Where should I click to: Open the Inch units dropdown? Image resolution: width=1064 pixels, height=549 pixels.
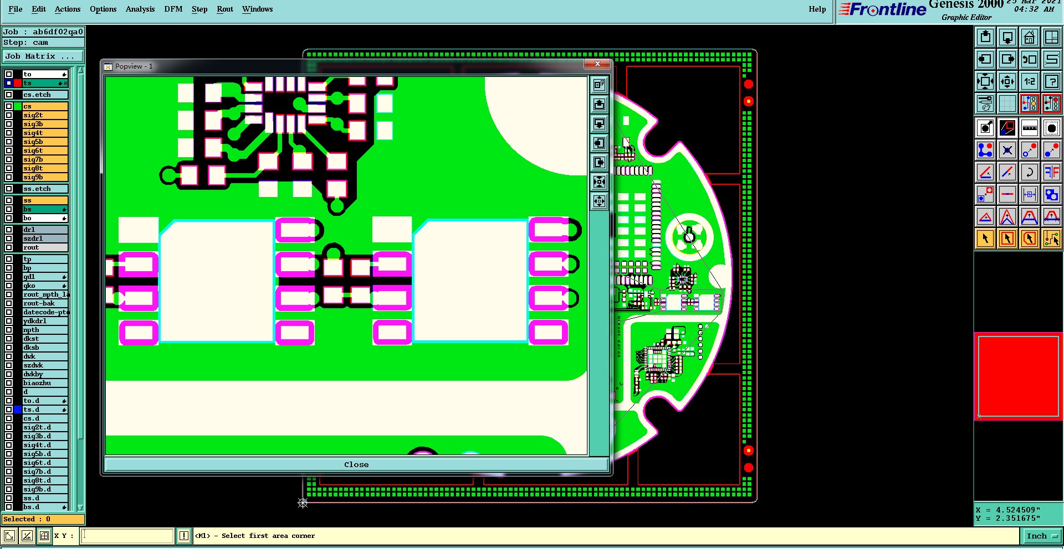1041,536
